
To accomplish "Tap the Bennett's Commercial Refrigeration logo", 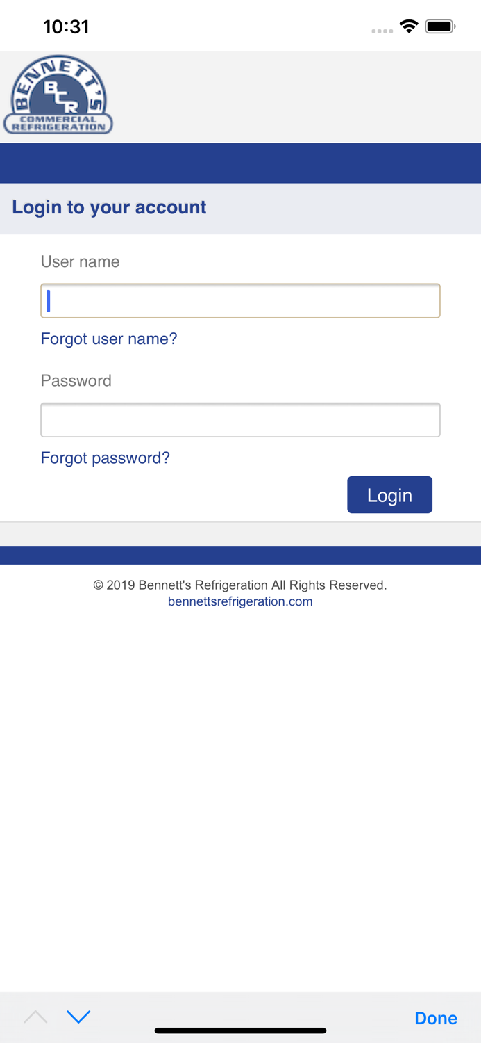I will [x=58, y=95].
